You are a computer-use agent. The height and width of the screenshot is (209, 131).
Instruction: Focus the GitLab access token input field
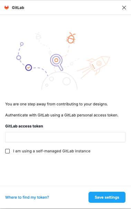65,137
